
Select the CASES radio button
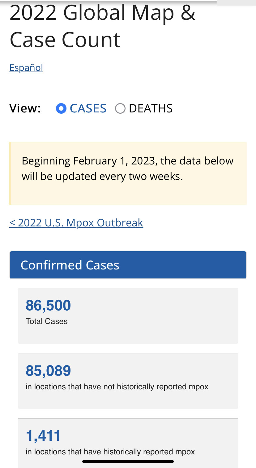point(61,108)
